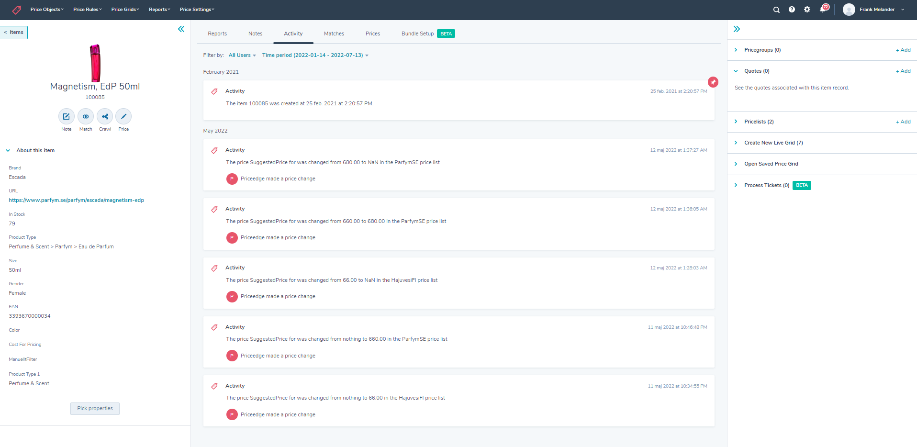Expand the Pricegroups (0) section
Viewport: 917px width, 447px height.
click(x=736, y=50)
